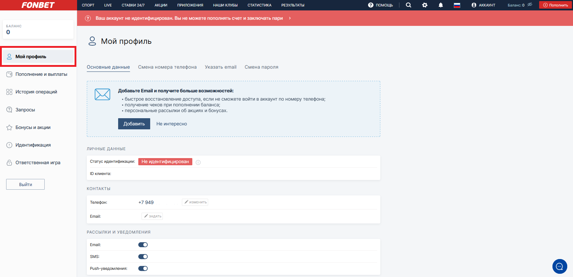This screenshot has width=573, height=277.
Task: Toggle Email notifications switch
Action: click(143, 245)
